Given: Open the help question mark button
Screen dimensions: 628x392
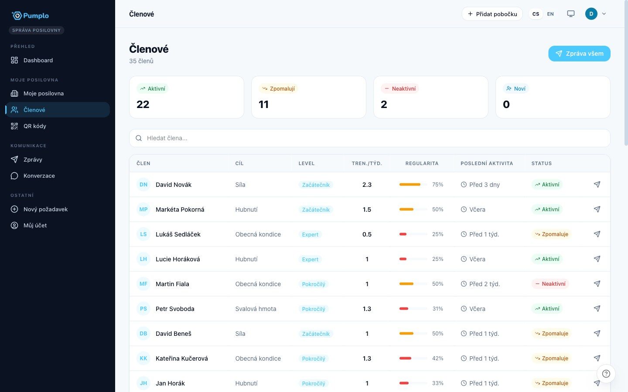Looking at the screenshot, I should (x=606, y=374).
